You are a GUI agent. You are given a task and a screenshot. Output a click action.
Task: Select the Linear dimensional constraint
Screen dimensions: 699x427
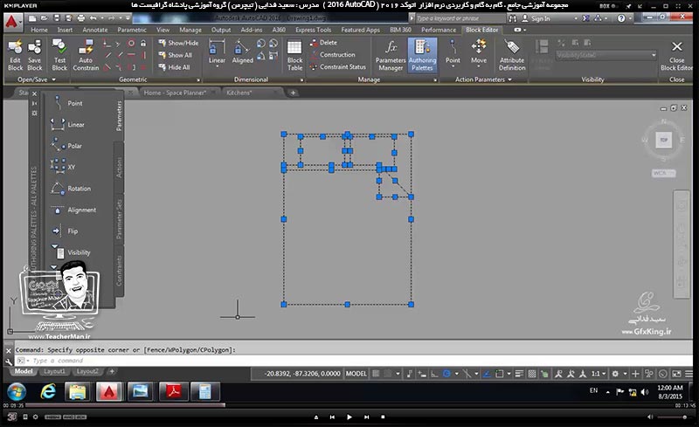(x=217, y=53)
